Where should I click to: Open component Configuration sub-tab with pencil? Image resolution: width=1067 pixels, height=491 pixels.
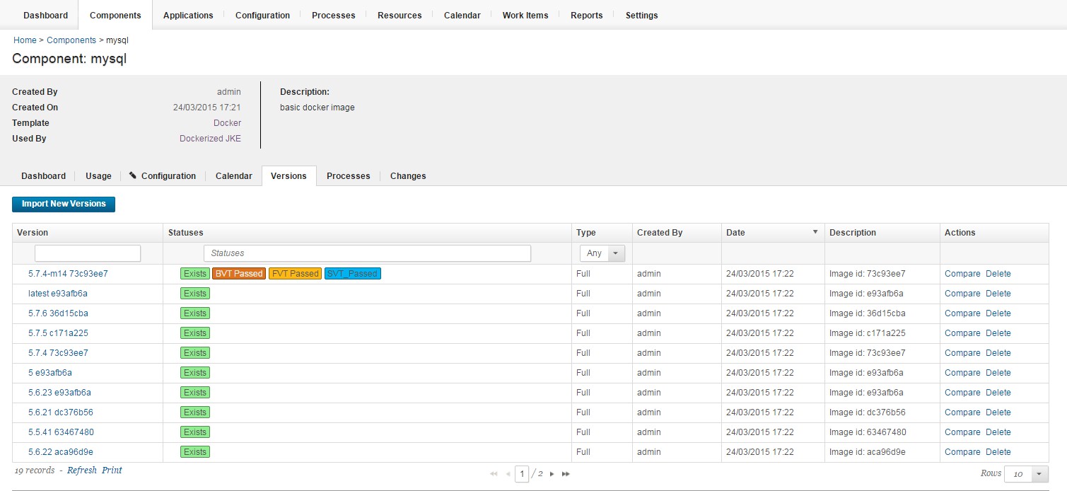163,175
